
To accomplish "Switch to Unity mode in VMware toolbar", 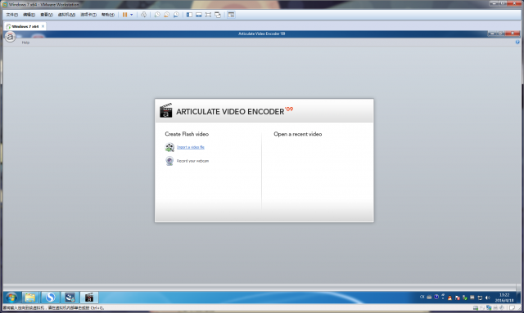I will coord(218,15).
